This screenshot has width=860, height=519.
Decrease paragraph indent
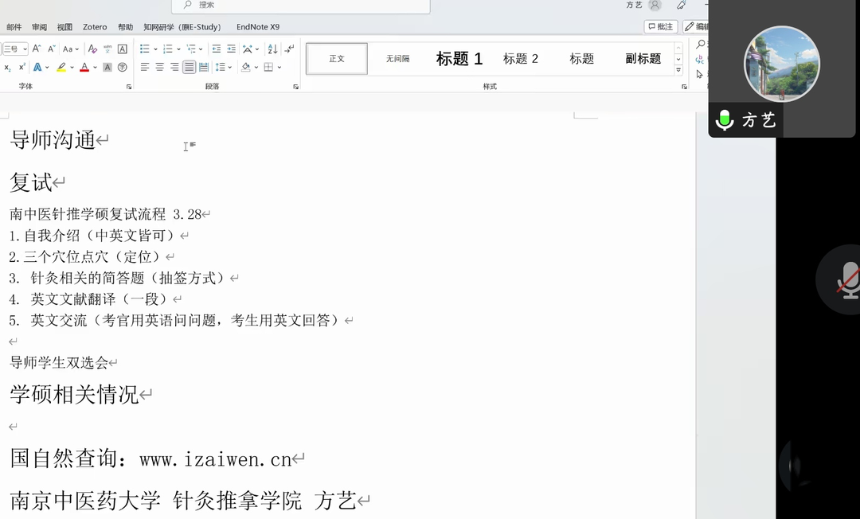click(x=216, y=49)
